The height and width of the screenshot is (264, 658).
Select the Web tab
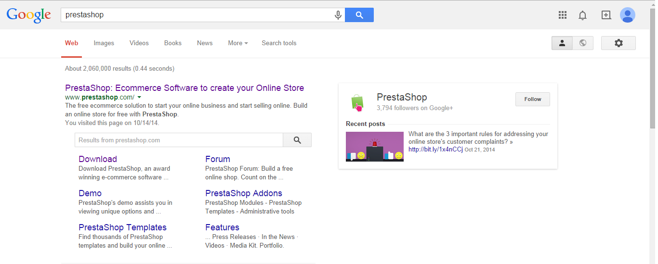72,43
